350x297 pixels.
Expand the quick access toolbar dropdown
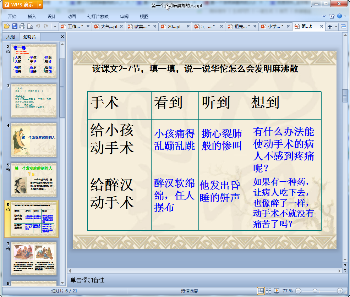(x=55, y=26)
